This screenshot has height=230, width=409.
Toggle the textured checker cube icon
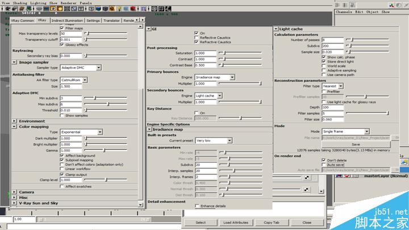click(x=112, y=9)
